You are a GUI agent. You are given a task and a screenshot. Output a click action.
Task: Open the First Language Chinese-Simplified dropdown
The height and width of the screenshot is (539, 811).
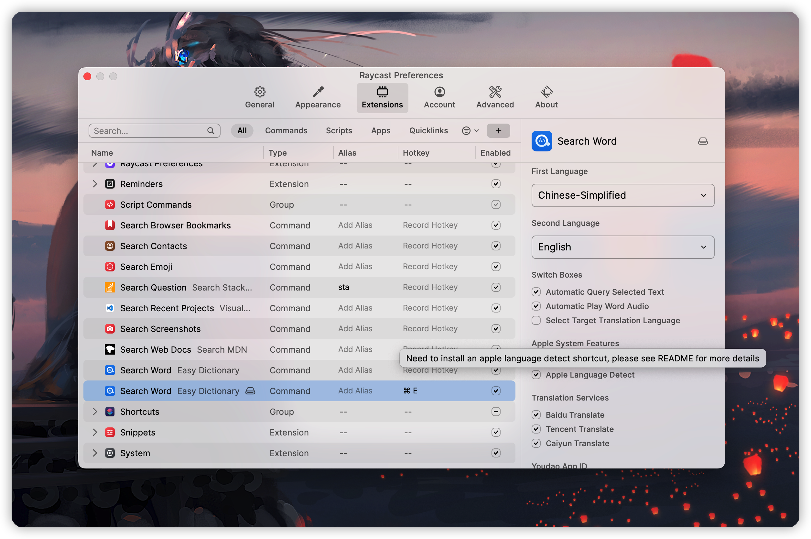pyautogui.click(x=622, y=195)
